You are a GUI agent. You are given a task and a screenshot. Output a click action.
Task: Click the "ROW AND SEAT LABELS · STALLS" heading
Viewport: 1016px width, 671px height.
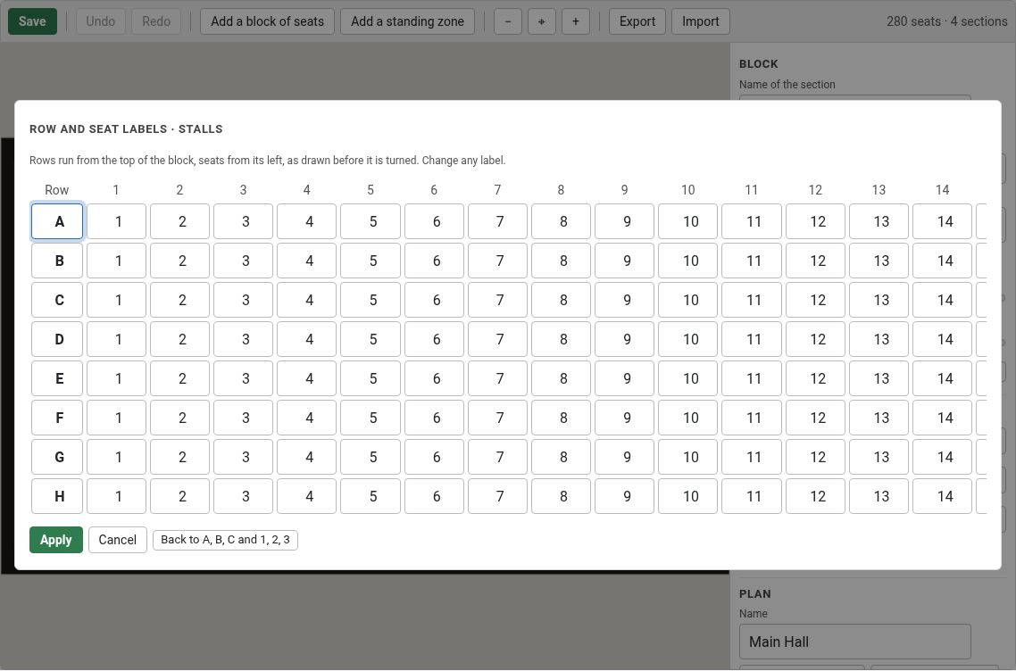click(x=127, y=128)
